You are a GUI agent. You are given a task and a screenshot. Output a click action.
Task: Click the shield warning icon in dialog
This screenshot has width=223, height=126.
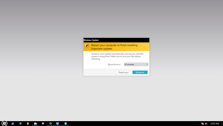(x=87, y=46)
